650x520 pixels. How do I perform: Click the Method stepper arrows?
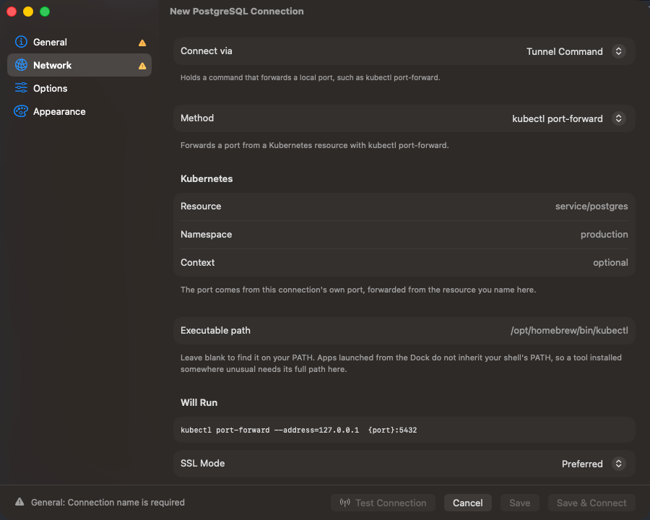point(618,118)
